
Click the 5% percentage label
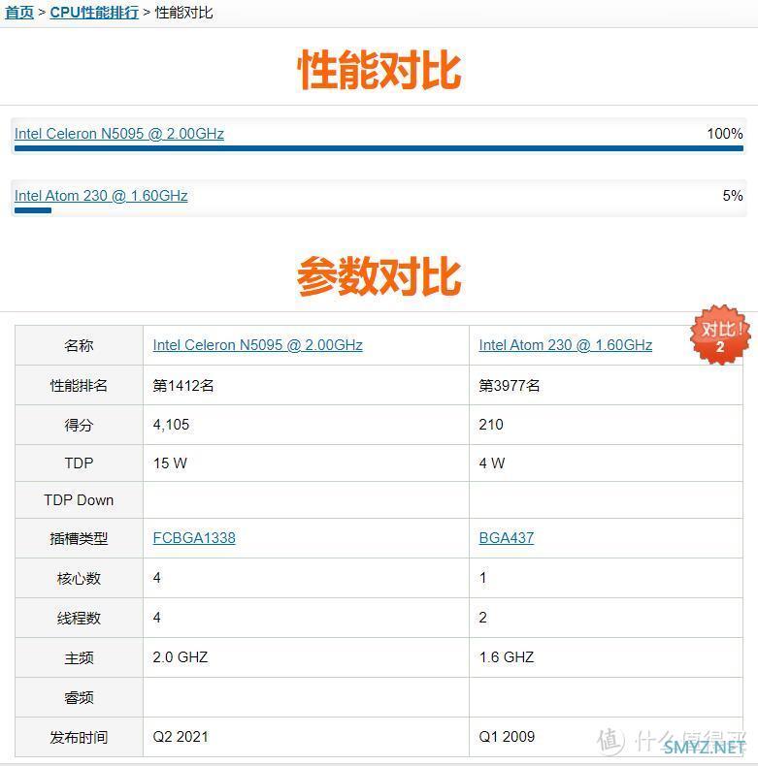(x=733, y=196)
